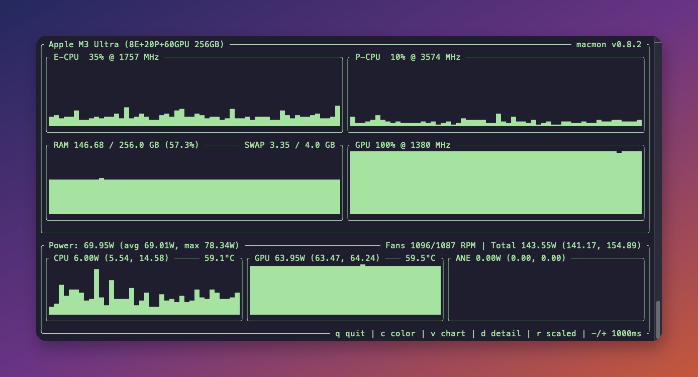Click the terminal window scrollbar thumb
698x377 pixels.
click(x=658, y=319)
